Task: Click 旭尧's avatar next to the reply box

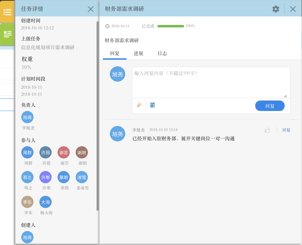Action: pos(117,74)
